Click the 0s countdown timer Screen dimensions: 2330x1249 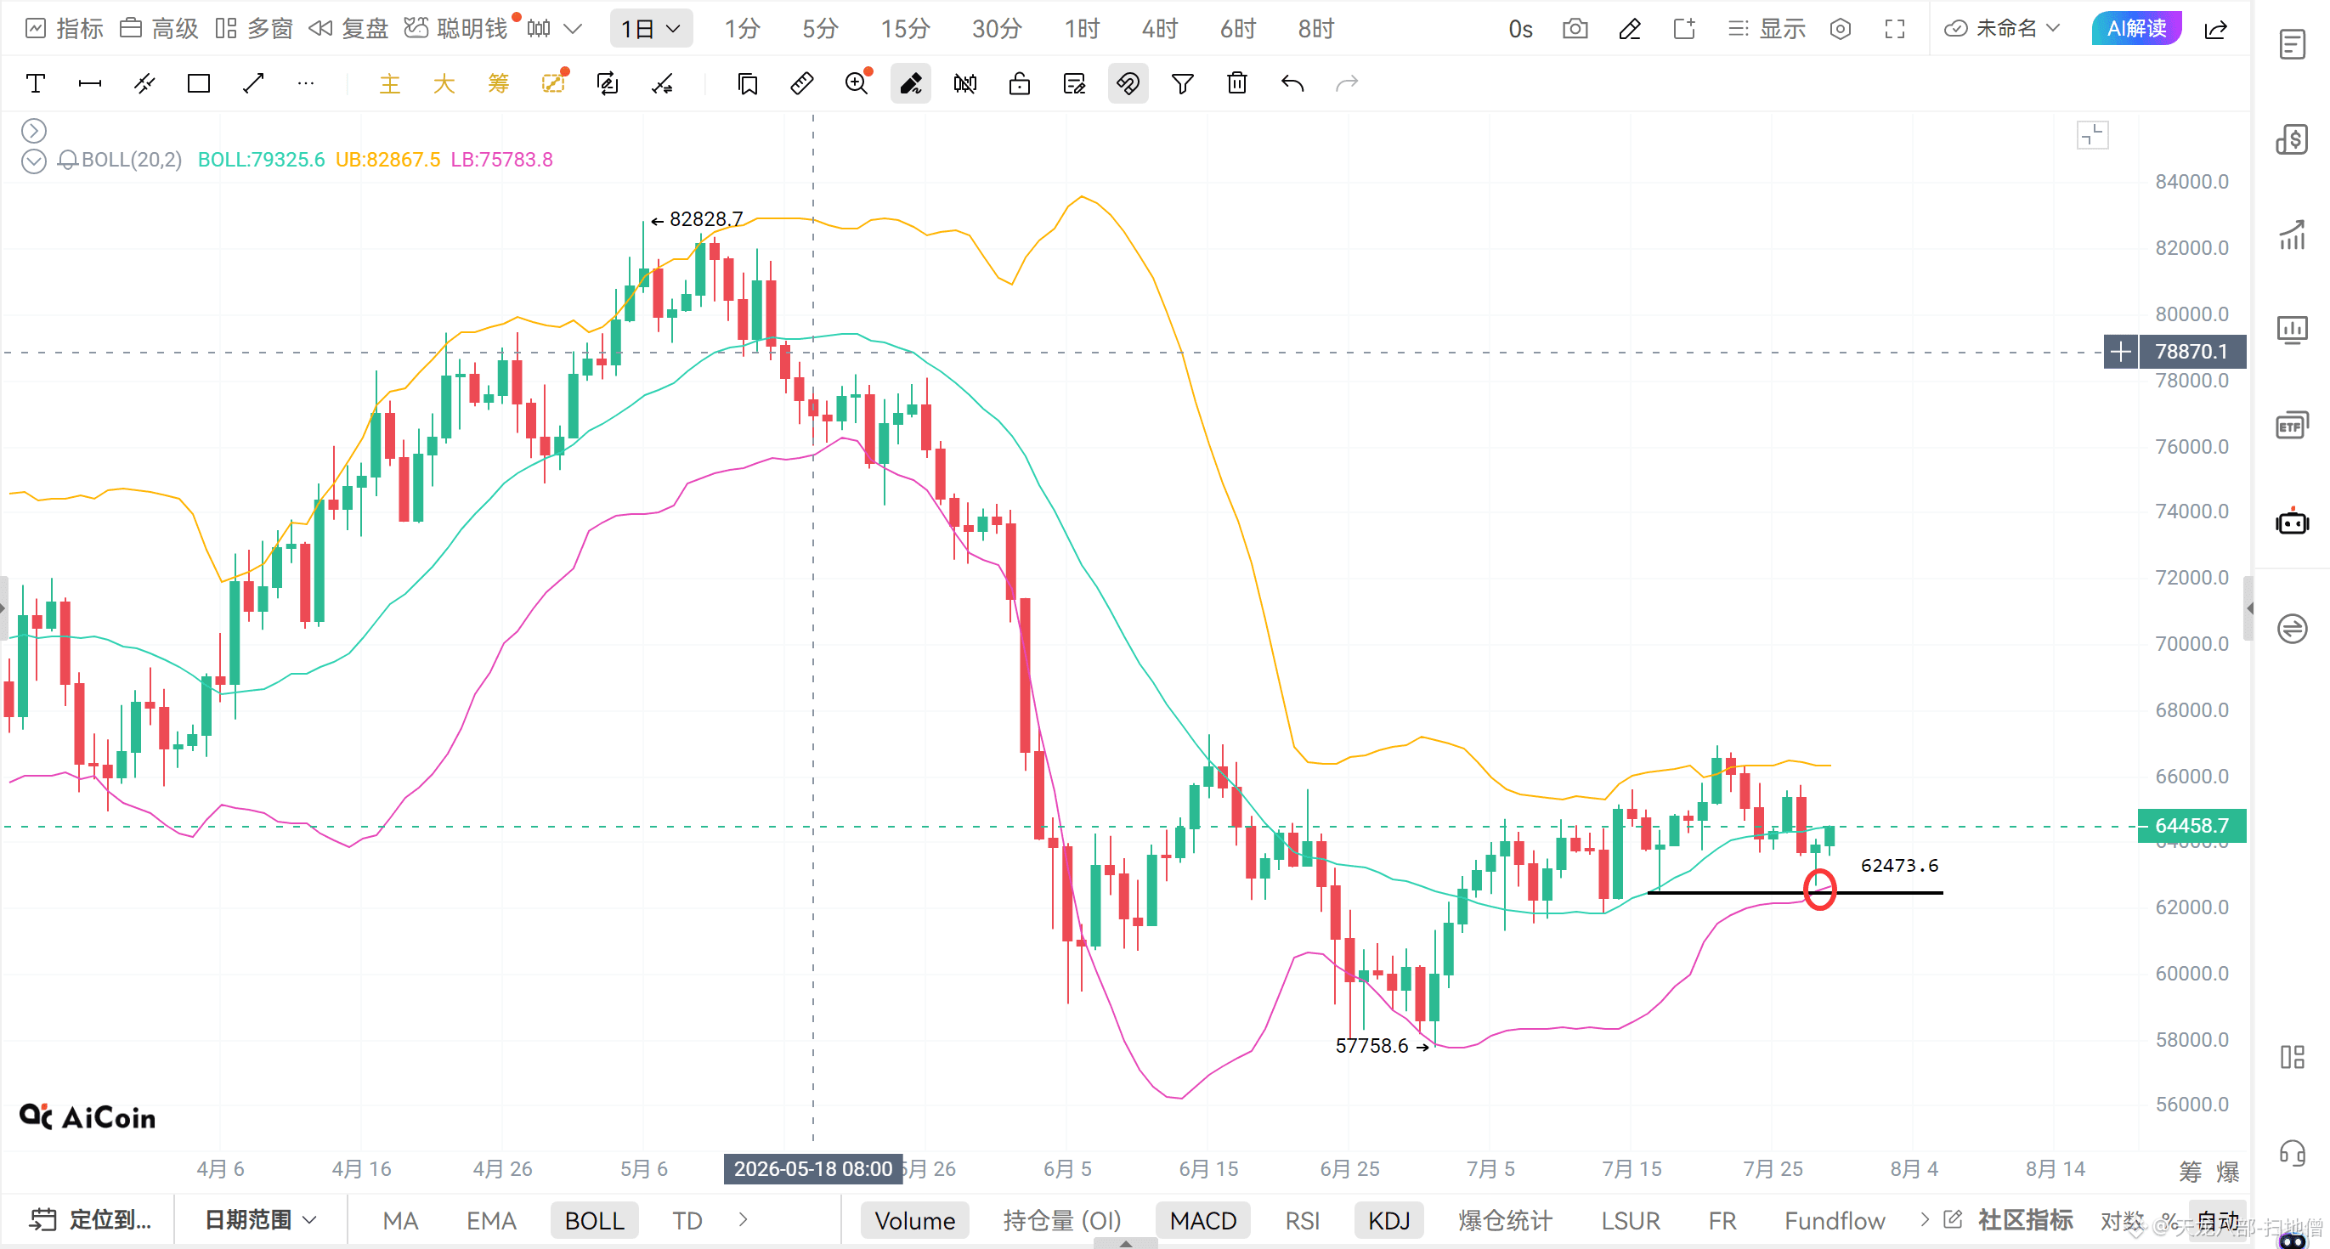tap(1520, 29)
